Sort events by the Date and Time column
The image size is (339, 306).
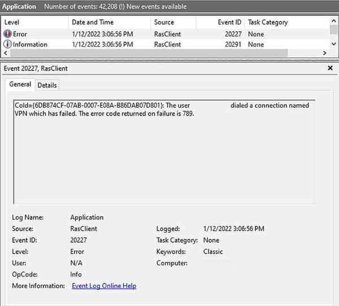(93, 23)
